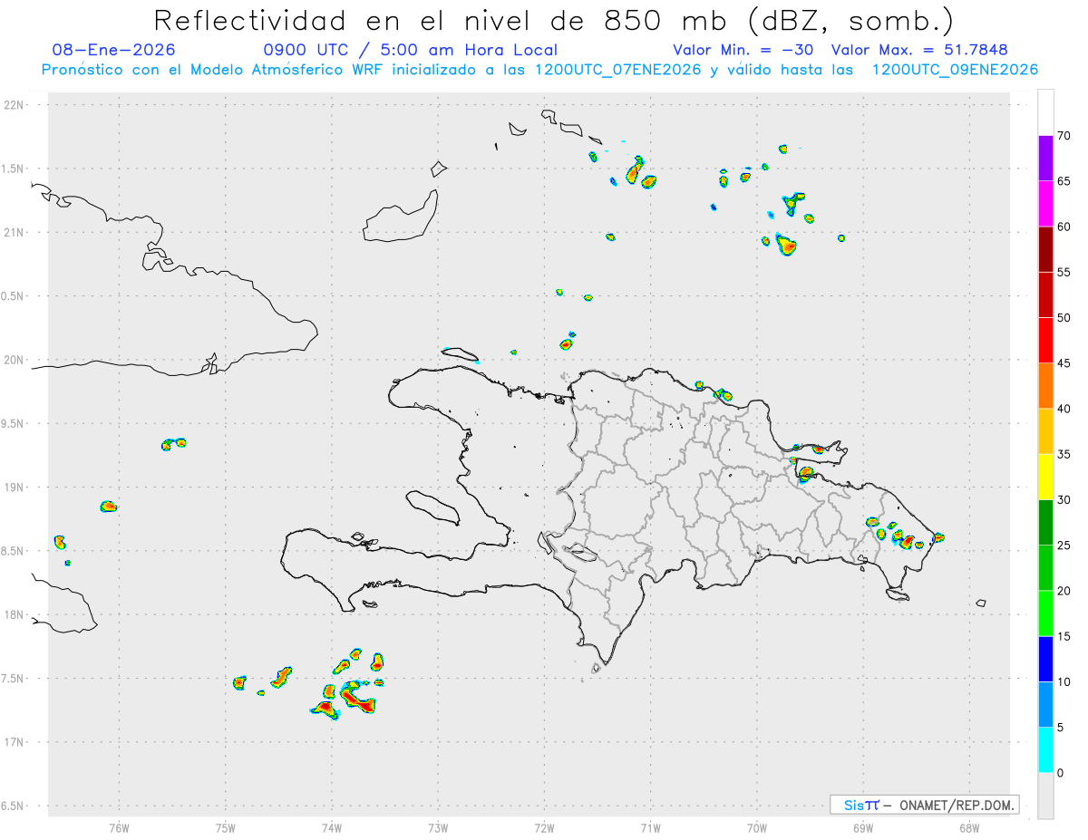1088x840 pixels.
Task: Click the '60' value on the color scale
Action: pyautogui.click(x=1064, y=227)
